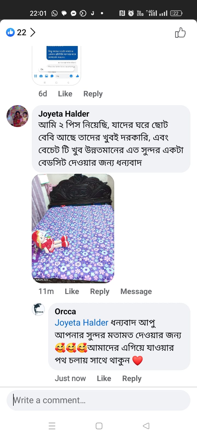This screenshot has width=197, height=438.
Task: Tap the Android back navigation icon
Action: [x=146, y=426]
